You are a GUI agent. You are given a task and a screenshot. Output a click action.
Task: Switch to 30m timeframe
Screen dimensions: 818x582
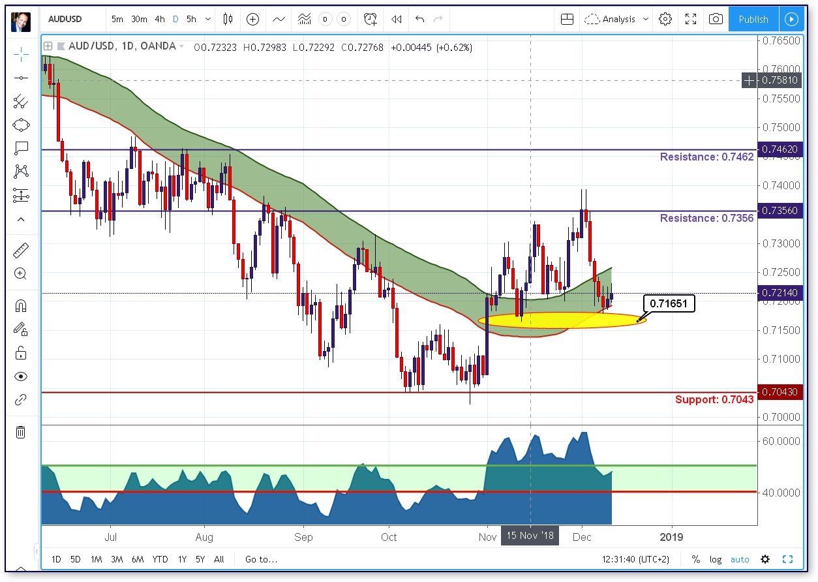coord(139,19)
